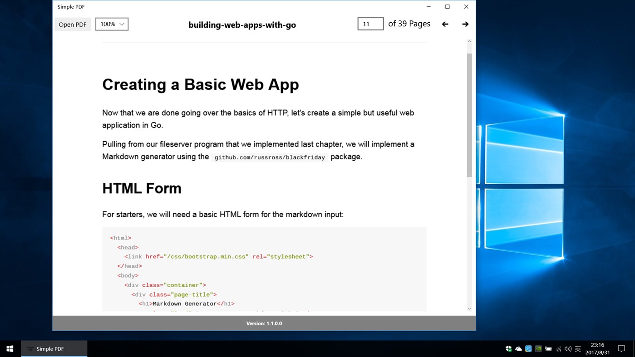
Task: Open NVIDIA settings from system tray
Action: click(x=538, y=348)
